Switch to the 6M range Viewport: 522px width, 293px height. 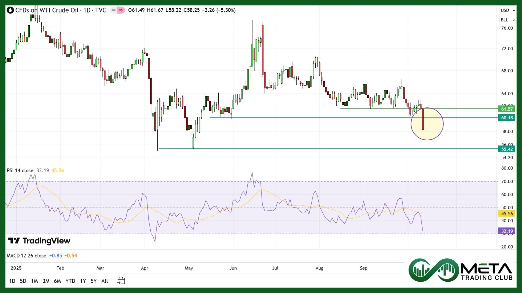(x=57, y=281)
